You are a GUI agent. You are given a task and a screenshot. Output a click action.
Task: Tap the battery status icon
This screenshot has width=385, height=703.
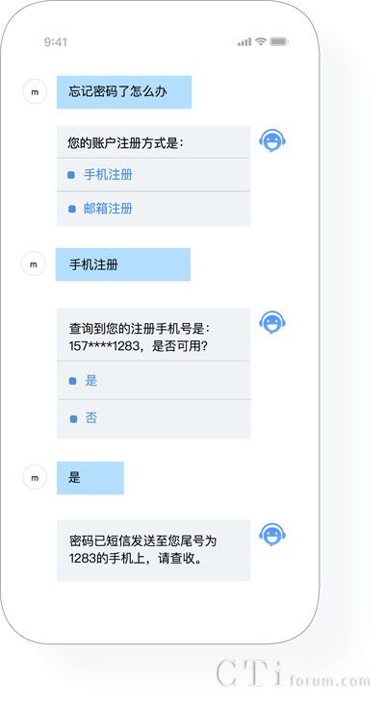[x=279, y=41]
